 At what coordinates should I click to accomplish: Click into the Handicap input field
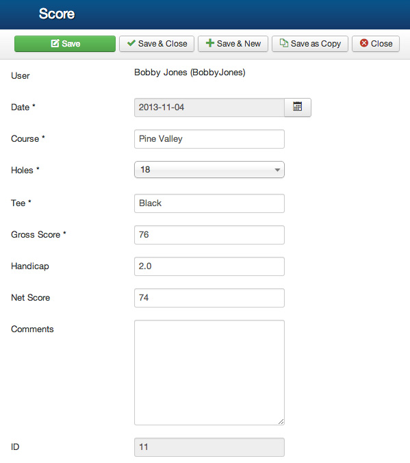click(x=209, y=266)
